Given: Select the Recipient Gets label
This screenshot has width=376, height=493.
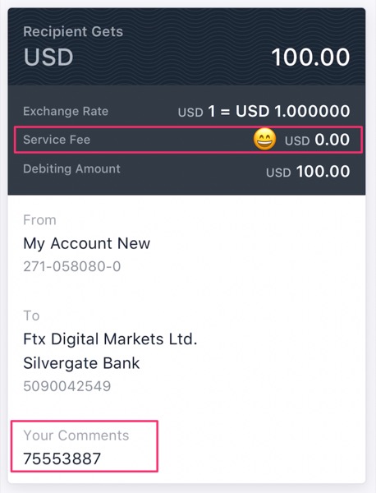Looking at the screenshot, I should click(73, 31).
